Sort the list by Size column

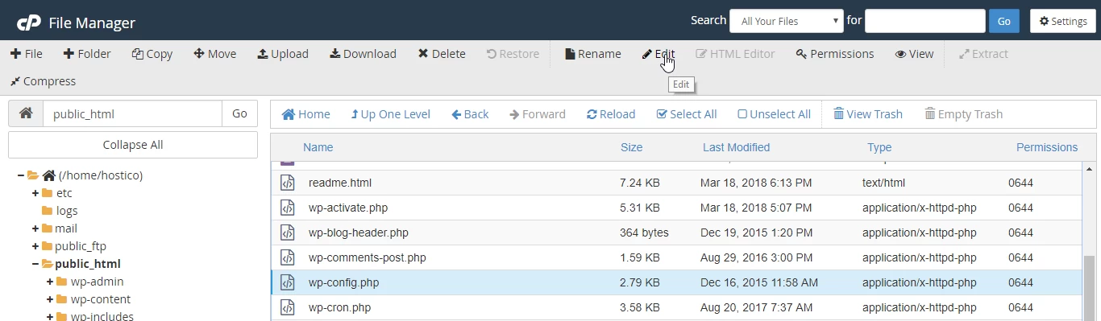pos(631,147)
